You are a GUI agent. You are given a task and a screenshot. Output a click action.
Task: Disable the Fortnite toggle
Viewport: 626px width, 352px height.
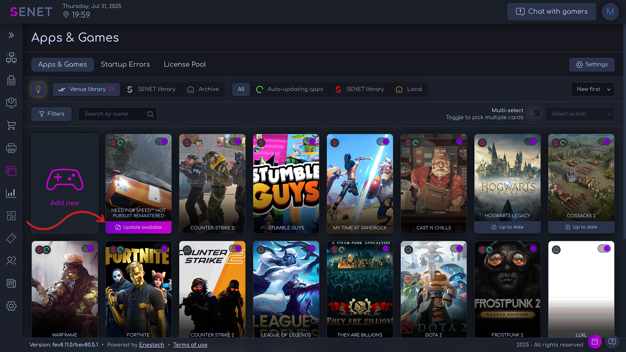(x=161, y=249)
